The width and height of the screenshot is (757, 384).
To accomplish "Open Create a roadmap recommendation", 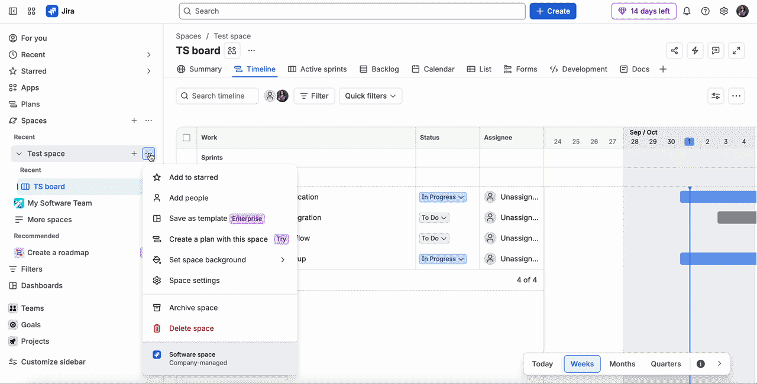I will [x=58, y=253].
